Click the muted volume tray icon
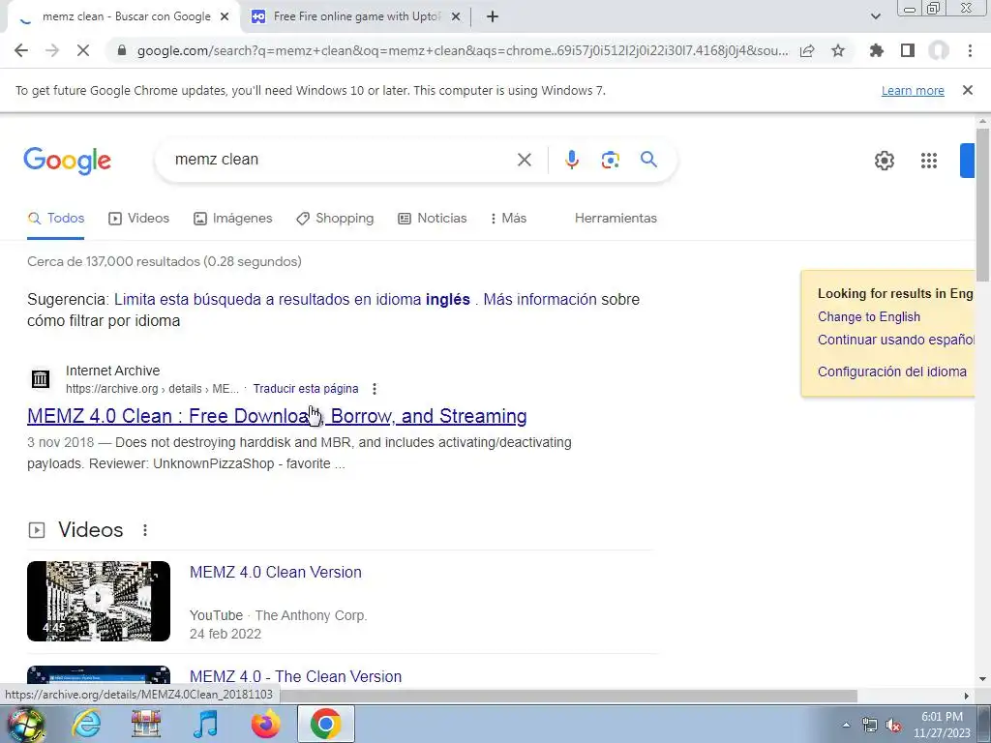Screen dimensions: 991x743 pyautogui.click(x=893, y=726)
